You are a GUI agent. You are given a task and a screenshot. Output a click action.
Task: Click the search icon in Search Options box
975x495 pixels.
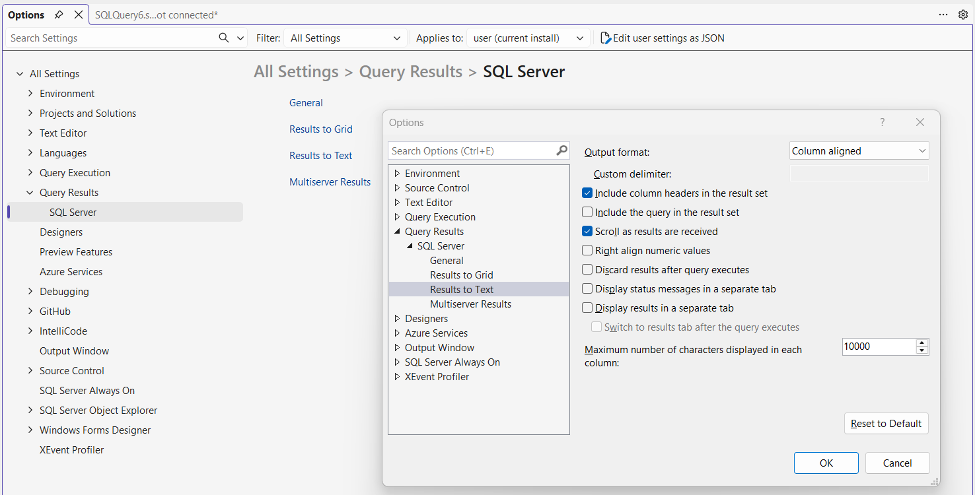click(x=561, y=150)
